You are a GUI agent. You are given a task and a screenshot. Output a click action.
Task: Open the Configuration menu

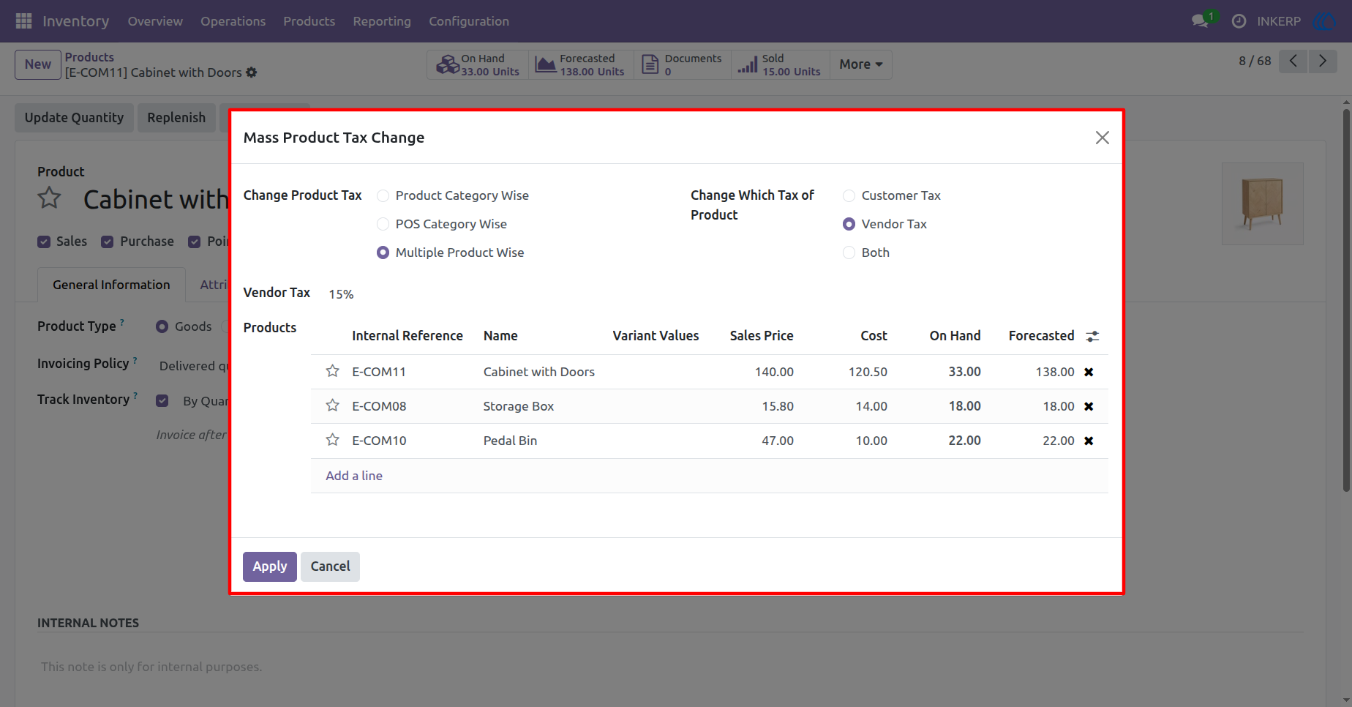pyautogui.click(x=469, y=21)
